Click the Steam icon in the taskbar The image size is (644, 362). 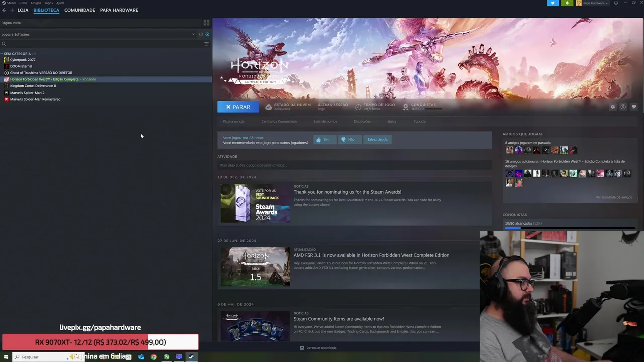pos(191,357)
